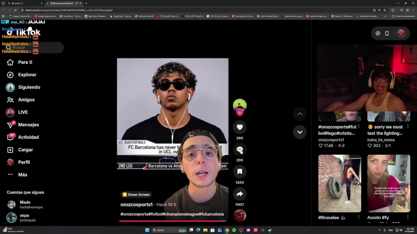
Task: Click the phone app icon in the top right
Action: click(387, 33)
